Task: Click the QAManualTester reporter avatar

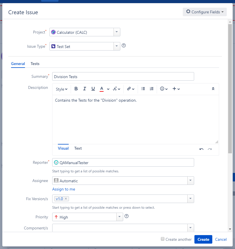Action: (56, 162)
